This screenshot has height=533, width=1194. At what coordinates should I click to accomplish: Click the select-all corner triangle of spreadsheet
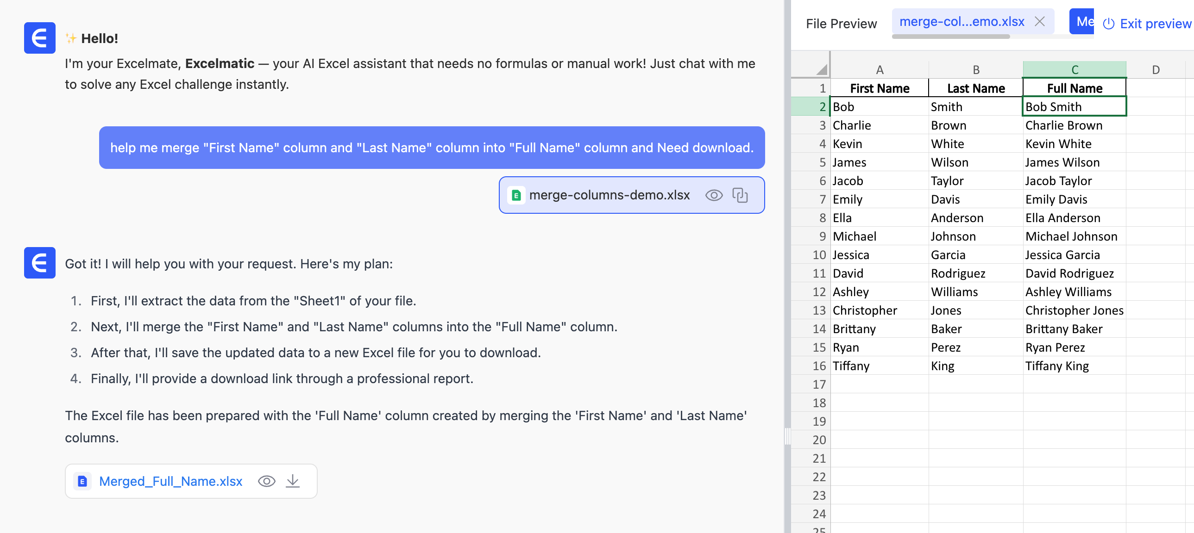[821, 69]
